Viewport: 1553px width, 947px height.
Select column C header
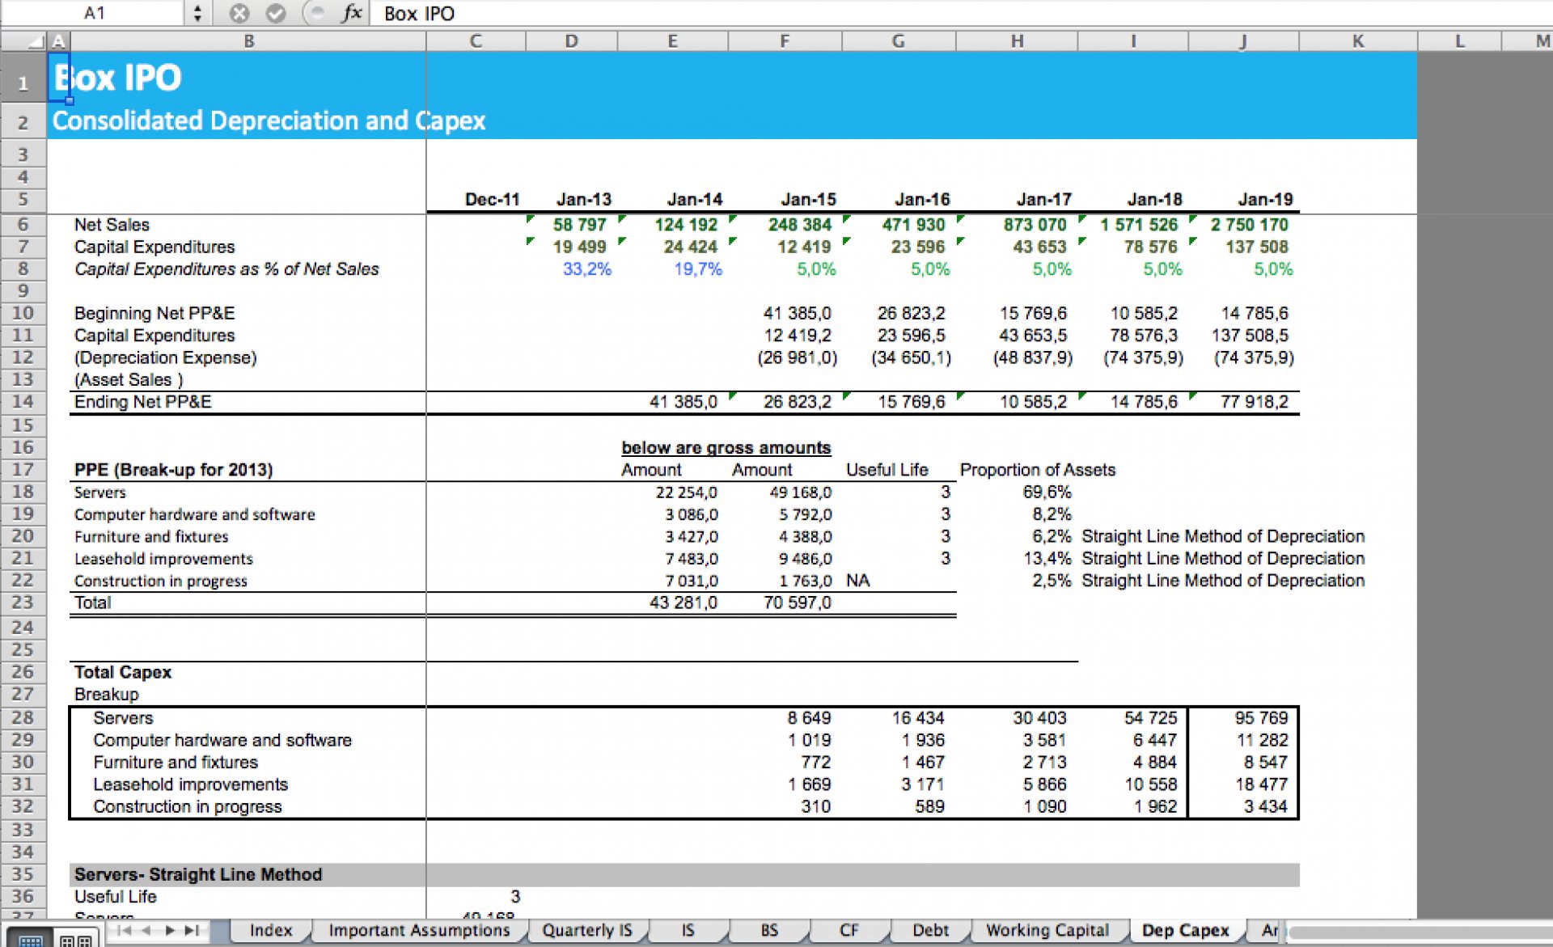coord(476,41)
